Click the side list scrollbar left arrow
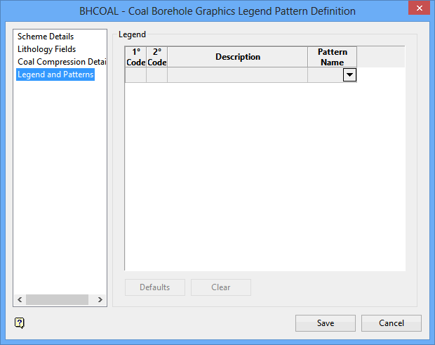 click(20, 300)
